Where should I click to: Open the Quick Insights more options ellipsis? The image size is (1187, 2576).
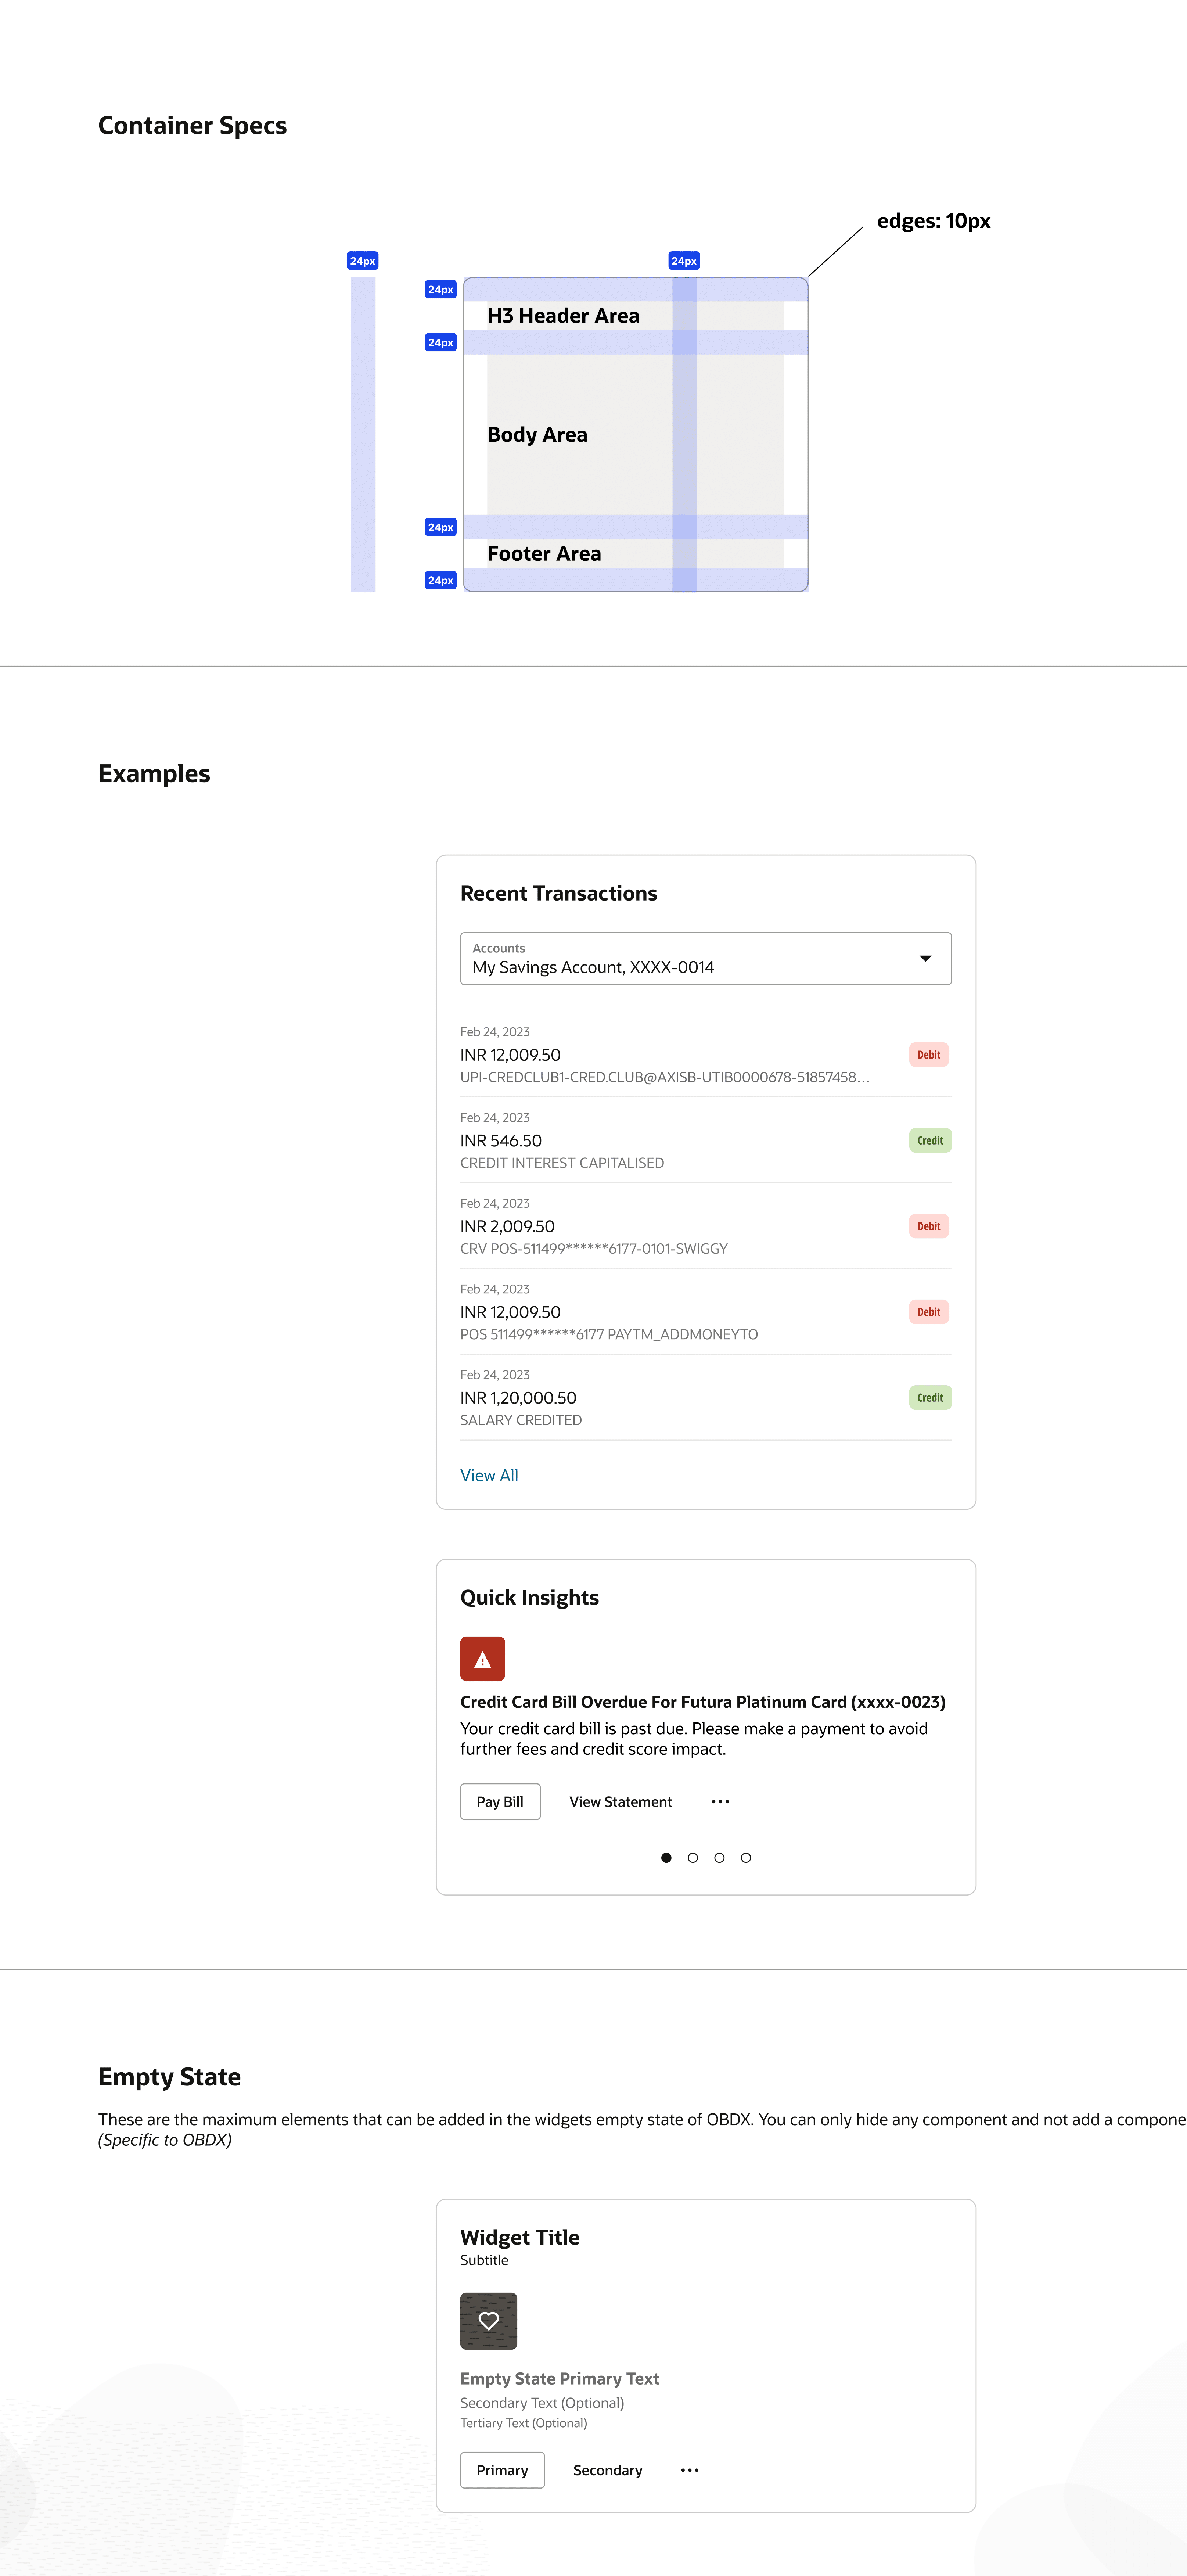tap(720, 1801)
